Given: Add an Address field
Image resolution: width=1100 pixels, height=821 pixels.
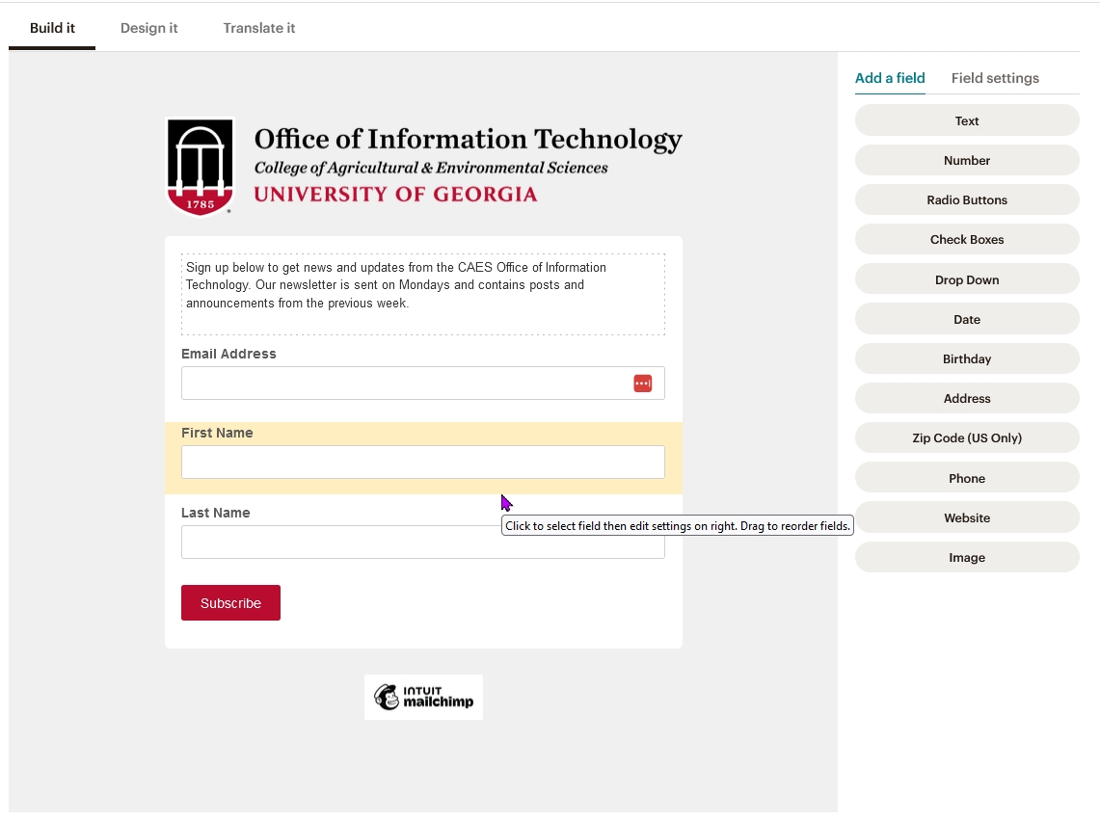Looking at the screenshot, I should [x=967, y=398].
